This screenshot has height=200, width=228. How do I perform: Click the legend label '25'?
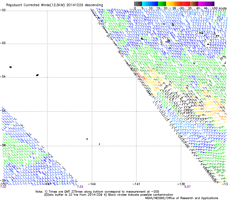pyautogui.click(x=174, y=8)
